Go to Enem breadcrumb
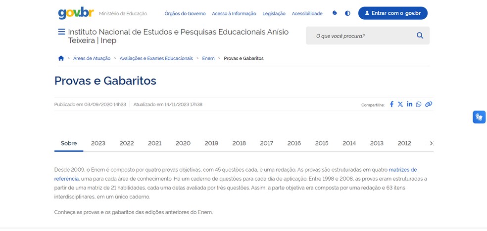Viewport: 487px width, 231px height. tap(208, 58)
